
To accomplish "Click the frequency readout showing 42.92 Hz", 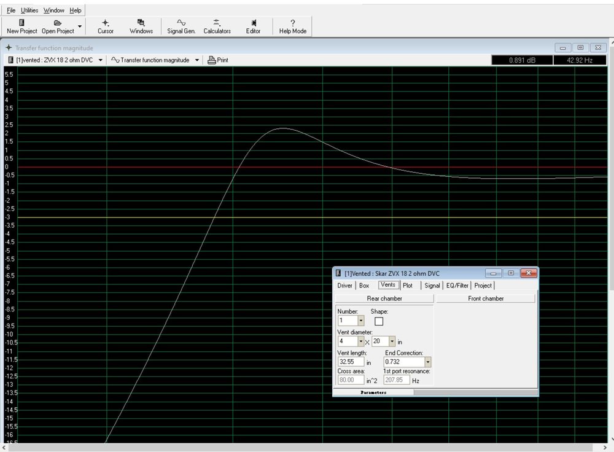I will tap(580, 60).
